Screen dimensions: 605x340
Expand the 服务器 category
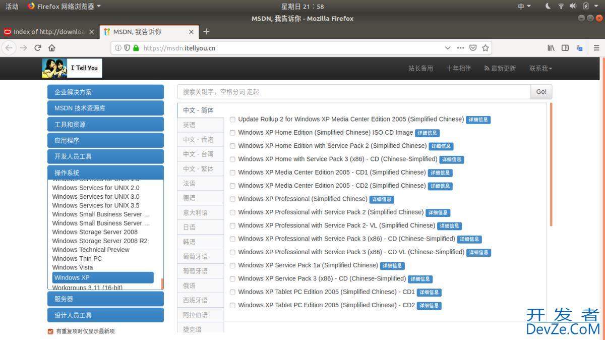coord(106,299)
